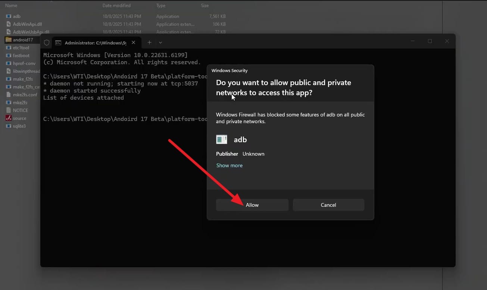Minimize the terminal window
Screen dimensions: 487x290
413,41
